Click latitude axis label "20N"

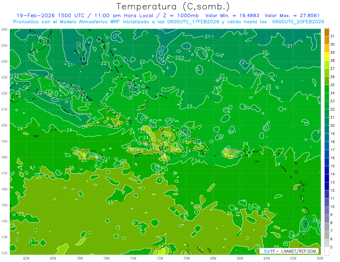click(4, 125)
